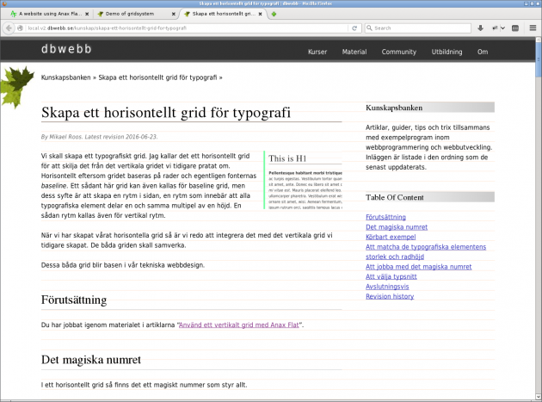
Task: Click byline 'By Mikael Roos. Latest revision 2016-06-23.'
Action: pos(99,137)
